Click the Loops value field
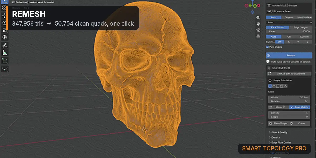Viewport: 316px width, 158px height. tap(289, 117)
